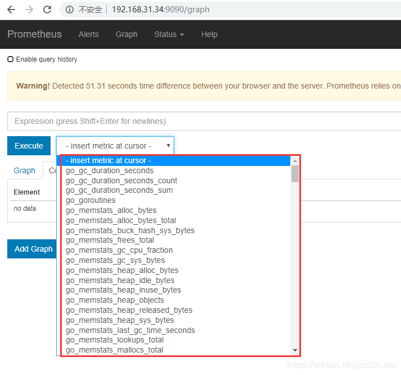Collapse the insert metric at cursor dropdown
This screenshot has width=401, height=375.
pyautogui.click(x=115, y=146)
